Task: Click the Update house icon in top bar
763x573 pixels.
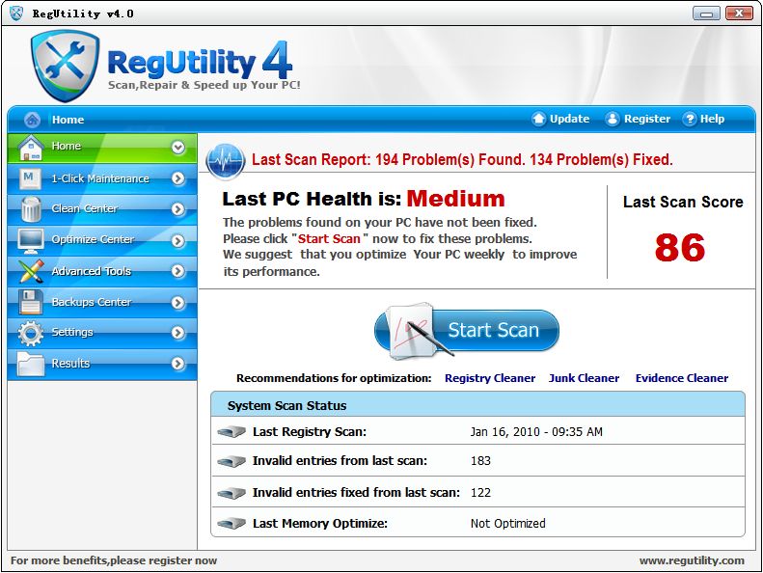Action: [x=538, y=119]
